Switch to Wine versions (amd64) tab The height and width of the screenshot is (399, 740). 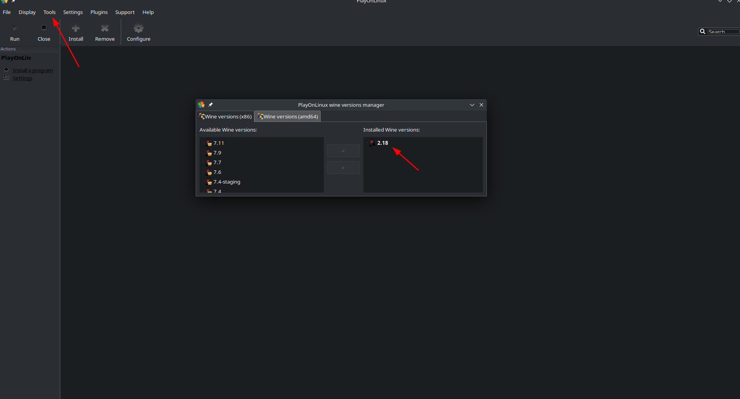click(x=288, y=116)
